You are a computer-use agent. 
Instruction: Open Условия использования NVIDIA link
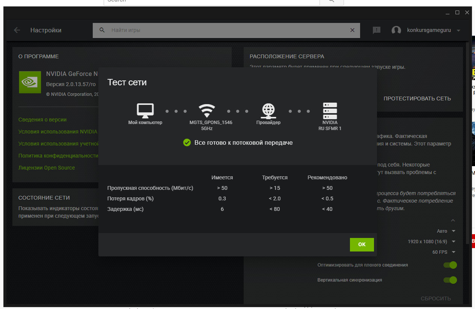coord(58,132)
